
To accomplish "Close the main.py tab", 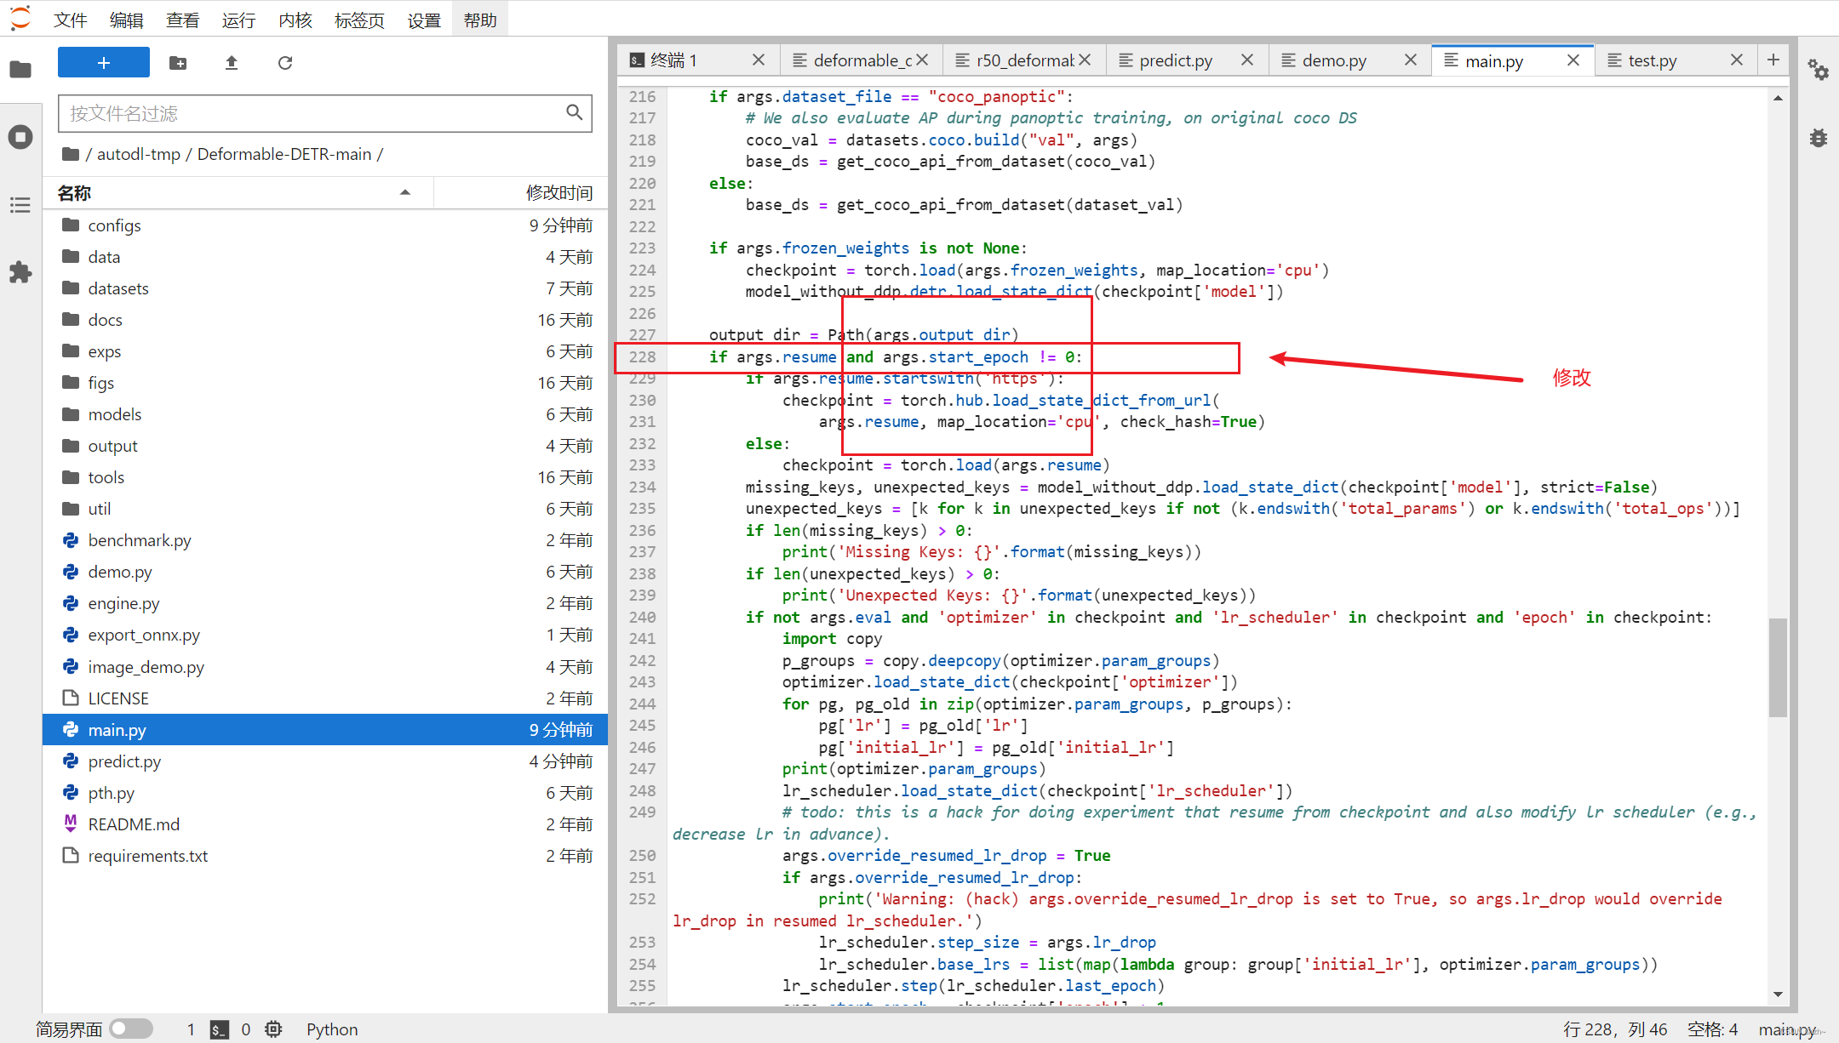I will (x=1573, y=60).
